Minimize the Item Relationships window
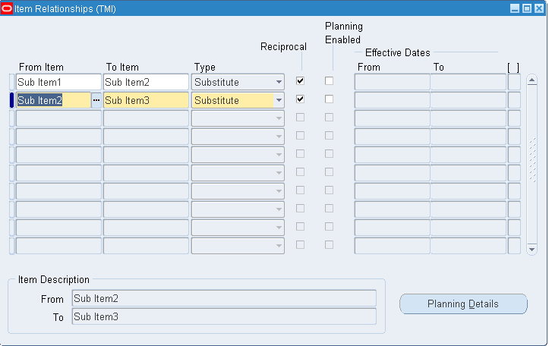 pos(514,9)
